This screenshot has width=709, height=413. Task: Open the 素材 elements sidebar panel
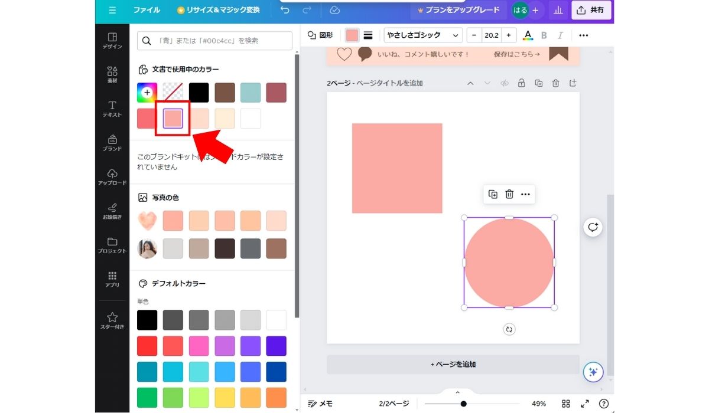pyautogui.click(x=112, y=74)
